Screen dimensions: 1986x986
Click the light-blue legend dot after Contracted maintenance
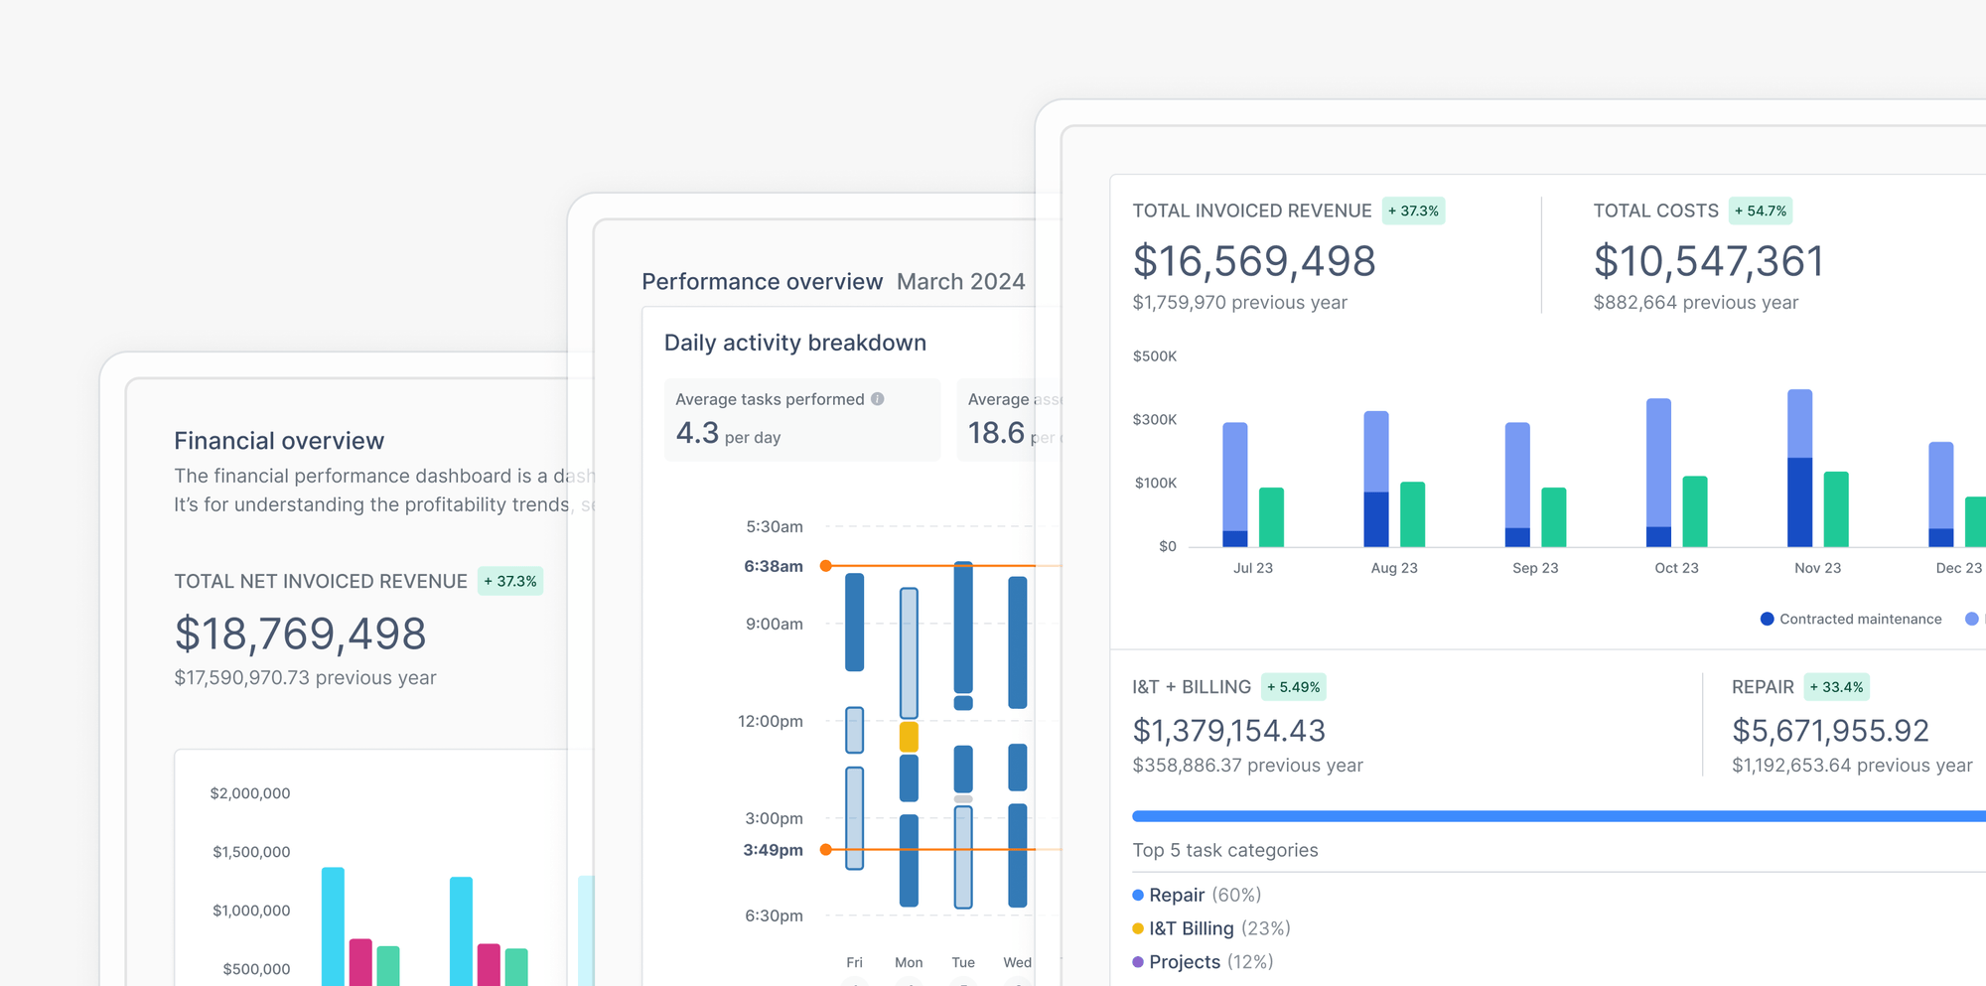click(1973, 619)
